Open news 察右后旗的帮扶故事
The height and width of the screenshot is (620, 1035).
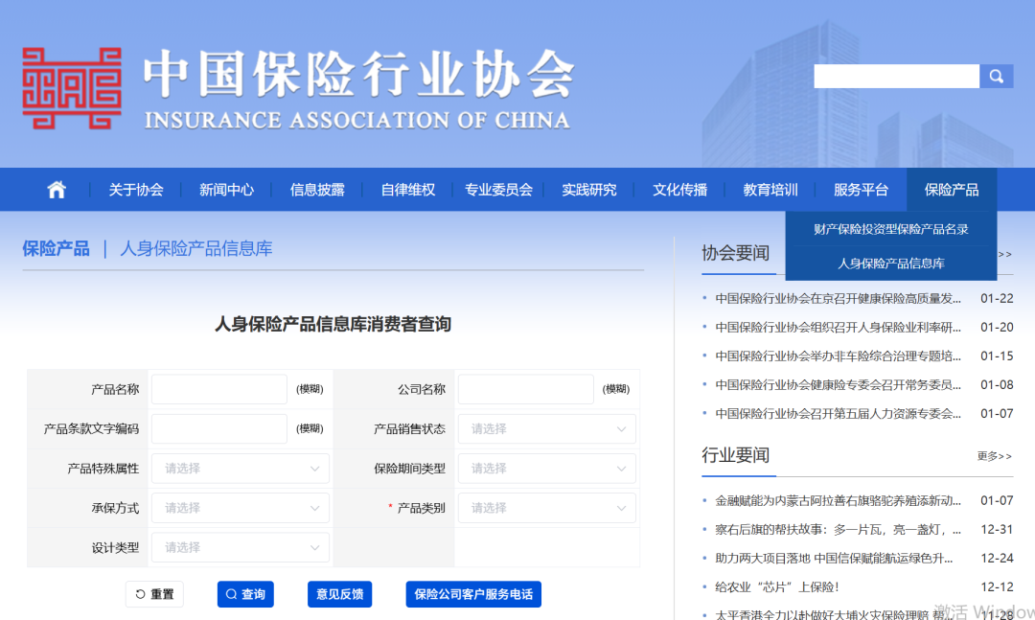pos(839,530)
